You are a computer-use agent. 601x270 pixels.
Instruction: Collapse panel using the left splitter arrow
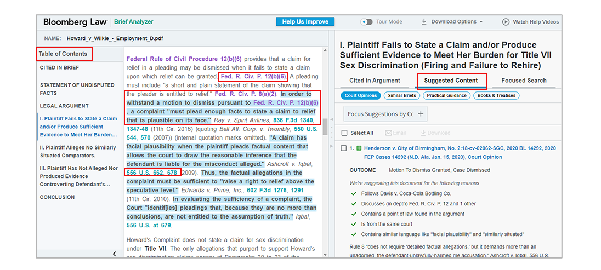tap(332, 119)
